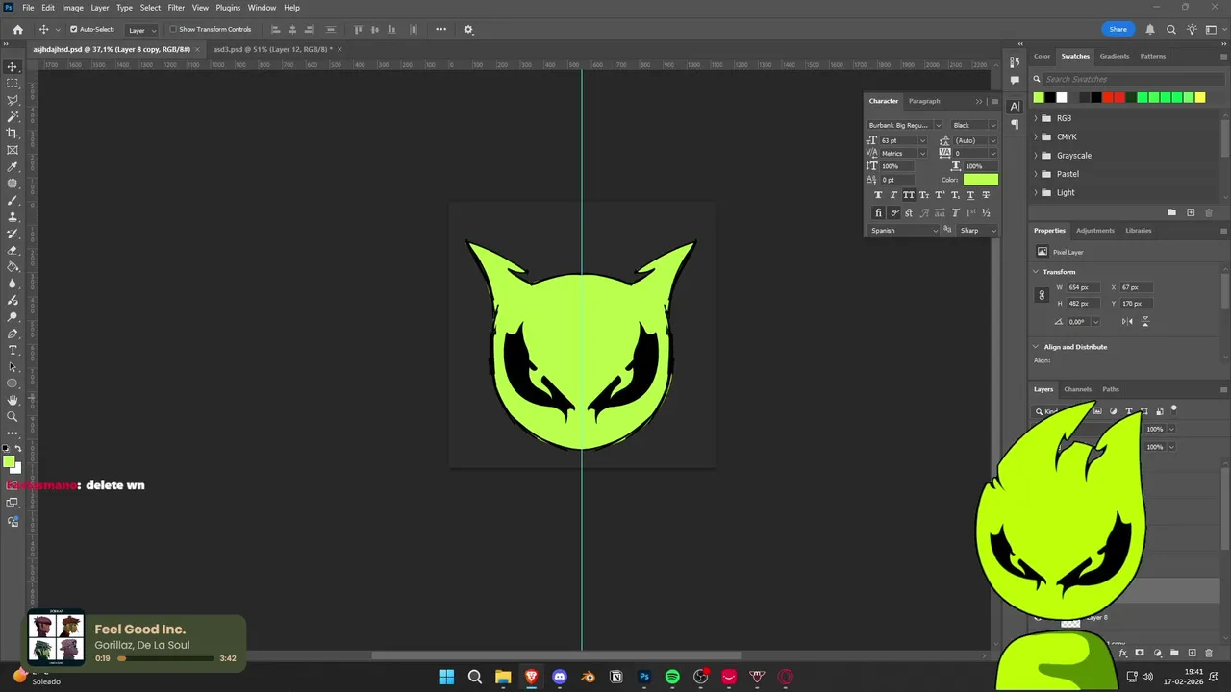Select the Pen tool
Screen dimensions: 1231x692
[13, 334]
